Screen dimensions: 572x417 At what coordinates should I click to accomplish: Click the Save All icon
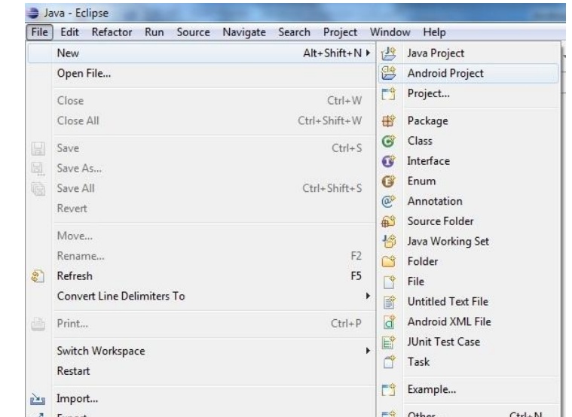pyautogui.click(x=38, y=189)
